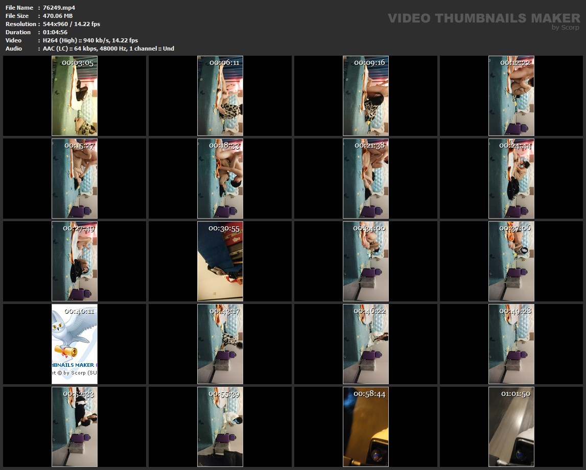Select the 00:12:22 thumbnail

click(511, 96)
